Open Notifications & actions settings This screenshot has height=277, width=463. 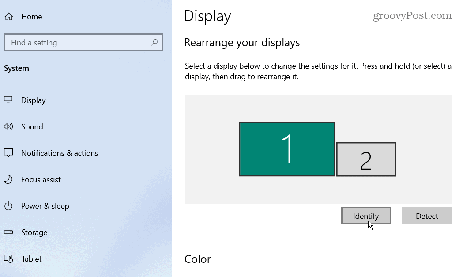(60, 153)
